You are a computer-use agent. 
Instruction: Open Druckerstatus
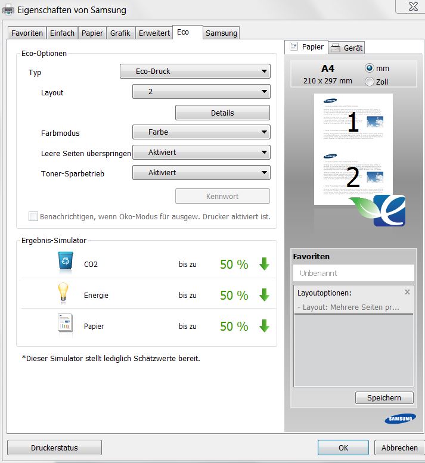pos(54,448)
